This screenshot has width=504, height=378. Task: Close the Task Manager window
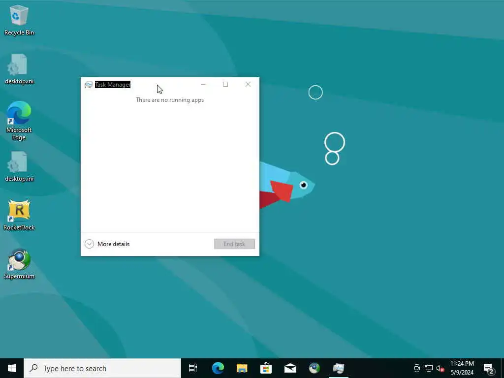pyautogui.click(x=248, y=85)
